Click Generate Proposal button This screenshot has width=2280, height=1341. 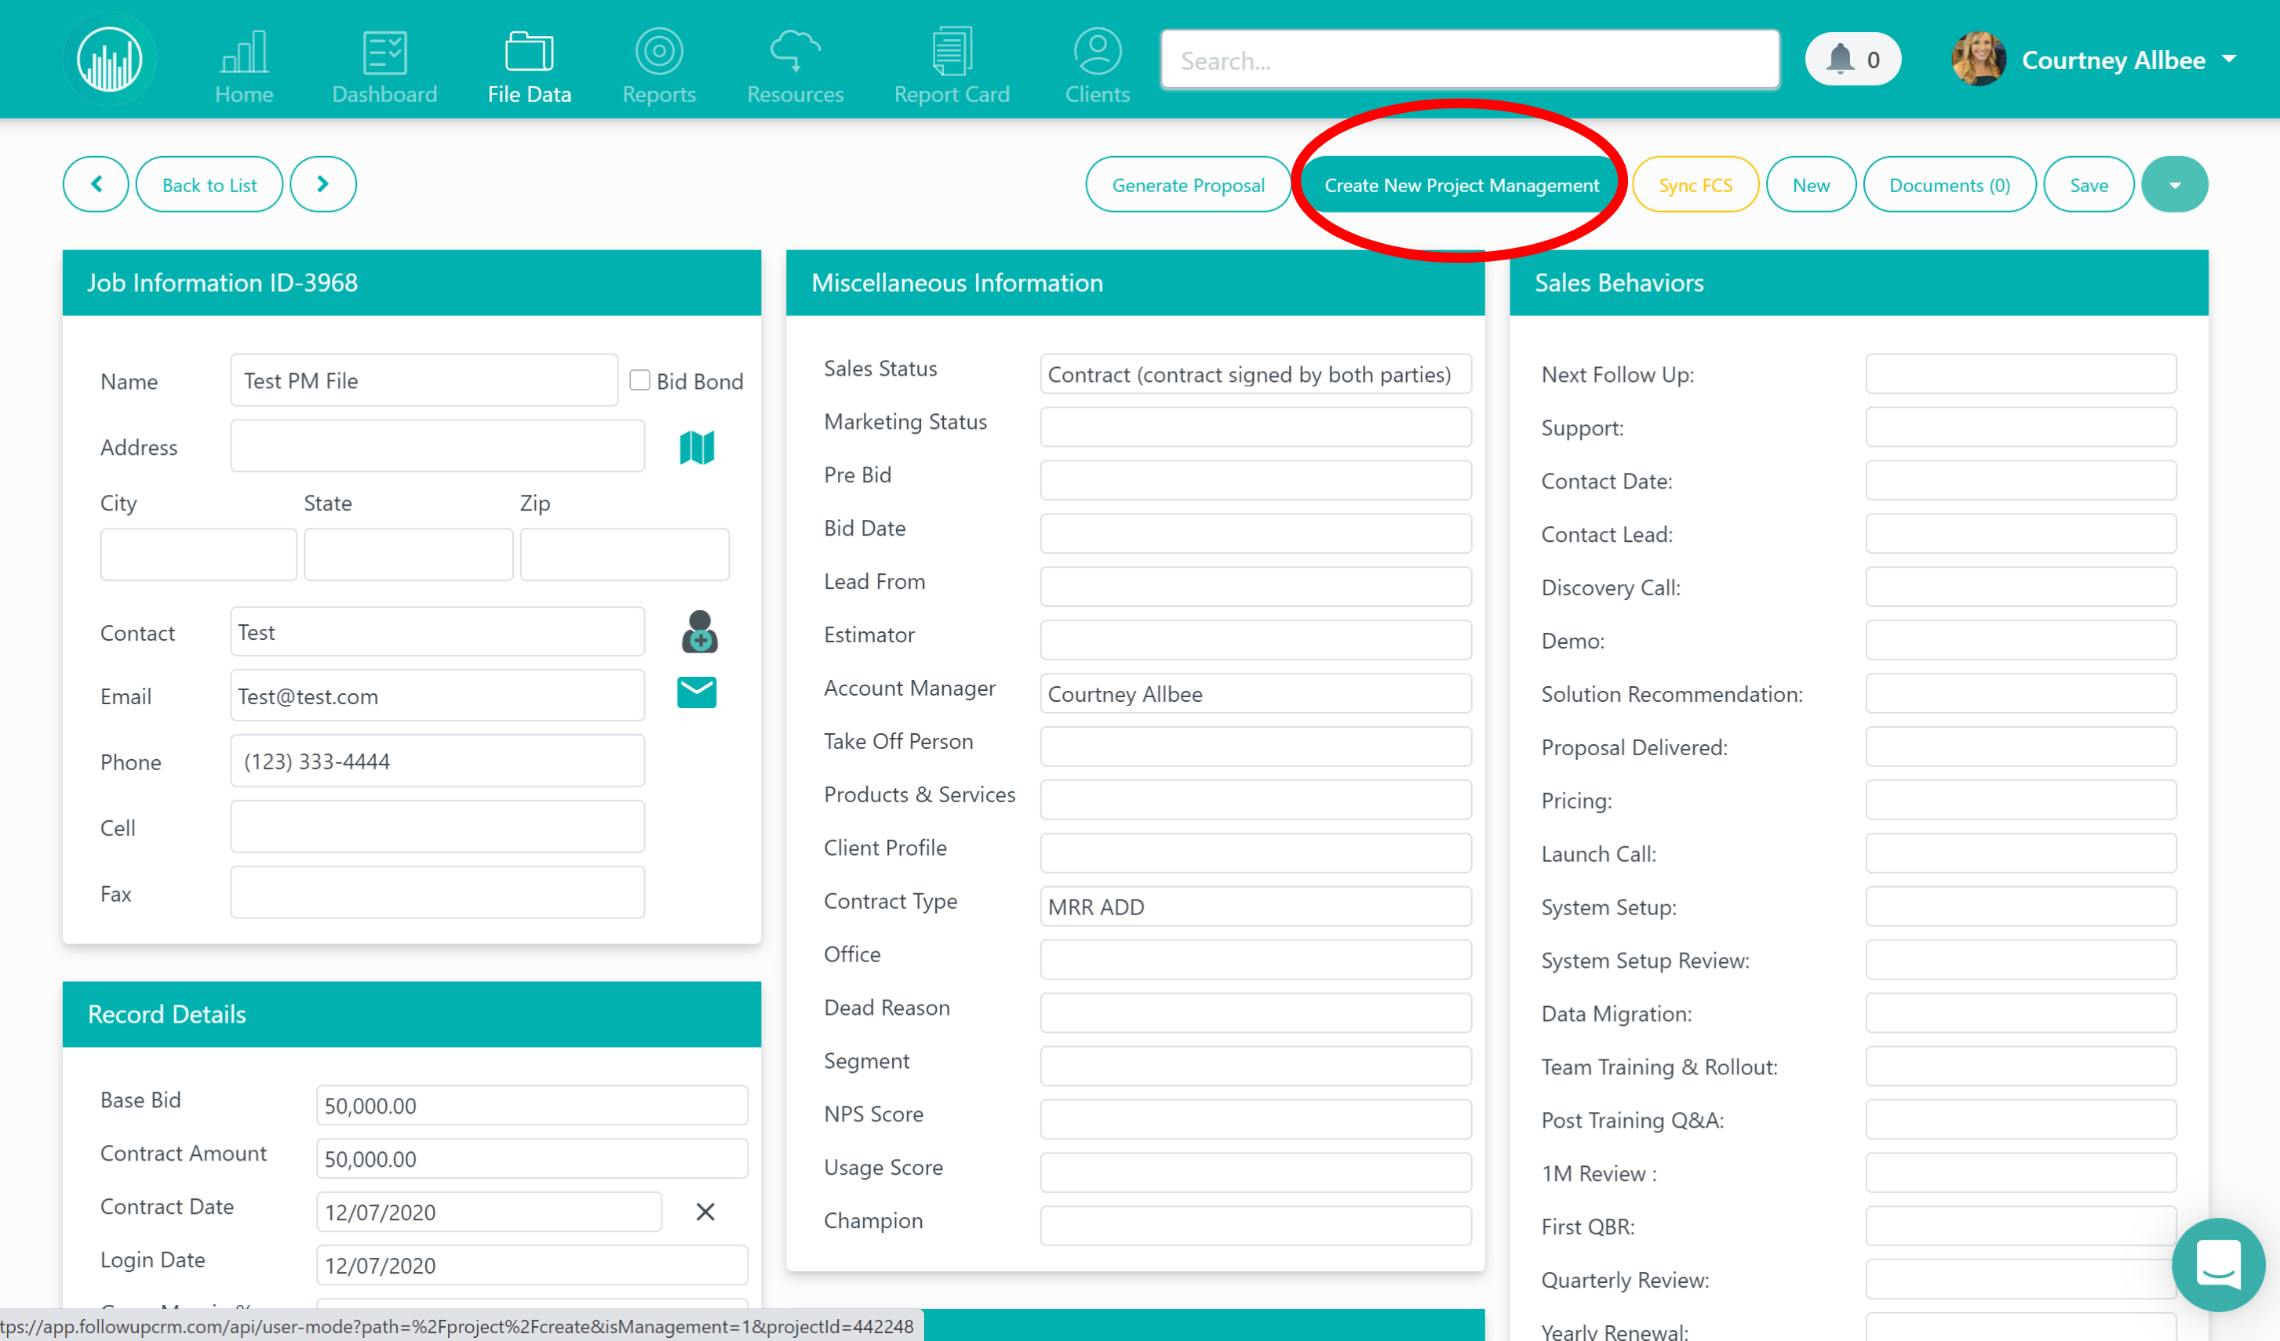(x=1188, y=184)
